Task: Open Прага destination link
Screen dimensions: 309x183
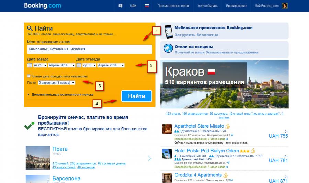Action: pos(60,149)
